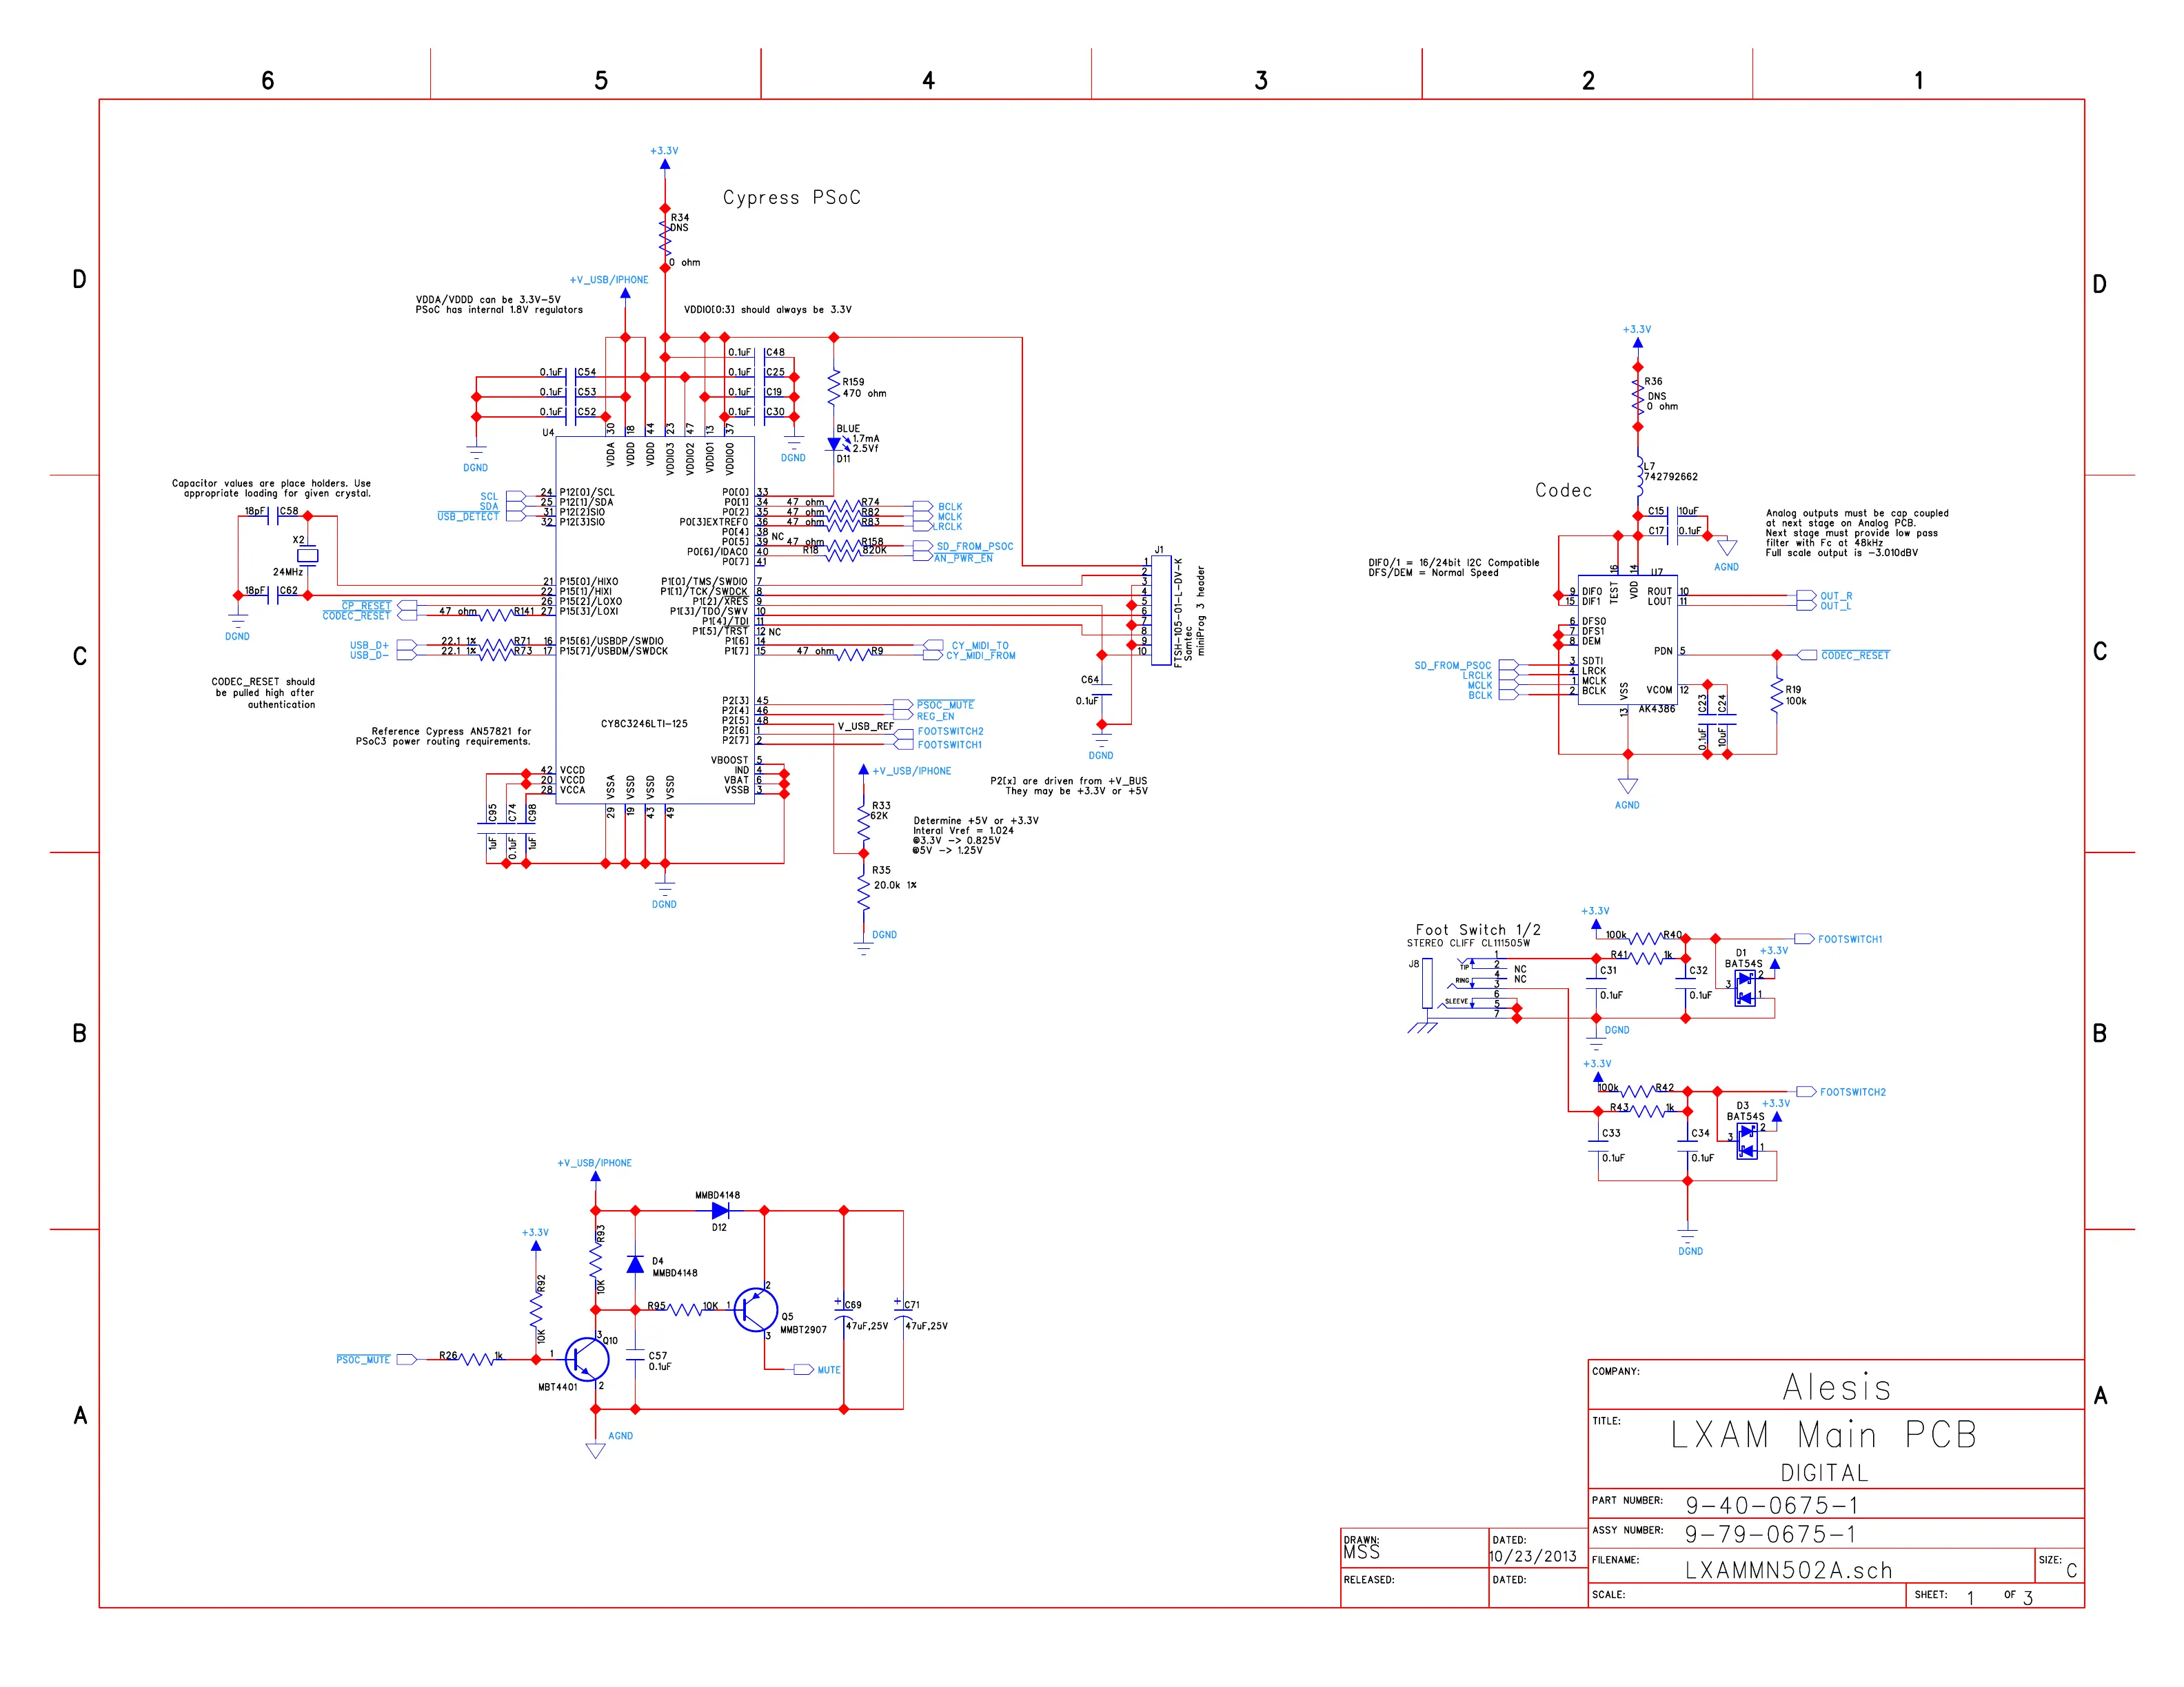Click the FOOTSWITCH1 port beside R40

point(1804,939)
